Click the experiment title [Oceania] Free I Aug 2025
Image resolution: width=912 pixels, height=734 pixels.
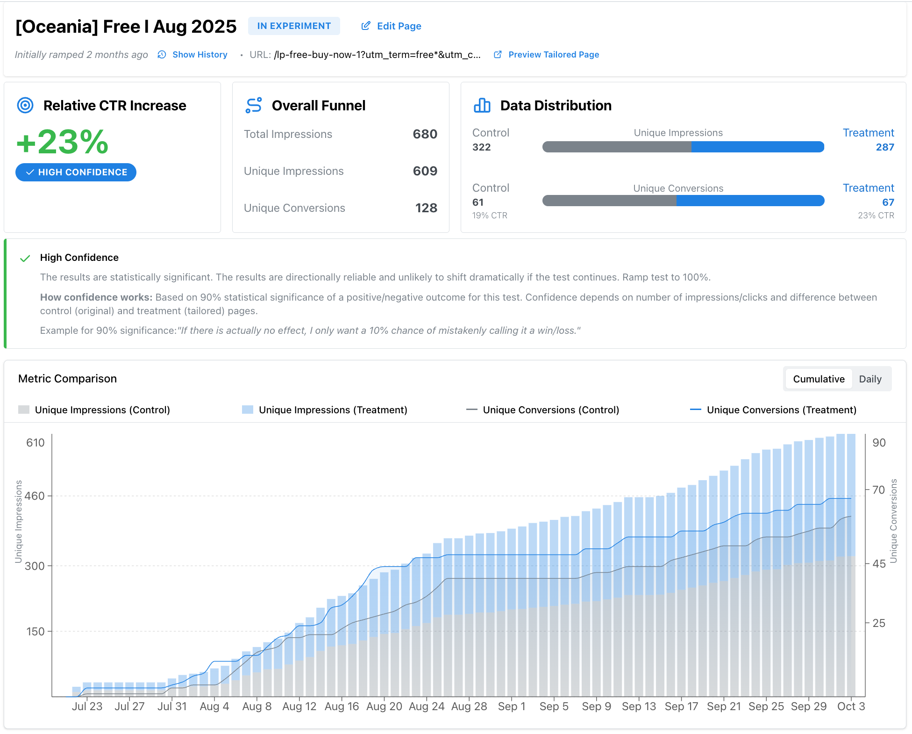point(125,27)
